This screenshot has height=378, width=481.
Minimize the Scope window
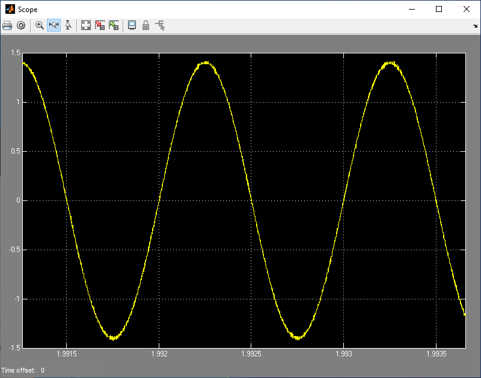pos(412,9)
